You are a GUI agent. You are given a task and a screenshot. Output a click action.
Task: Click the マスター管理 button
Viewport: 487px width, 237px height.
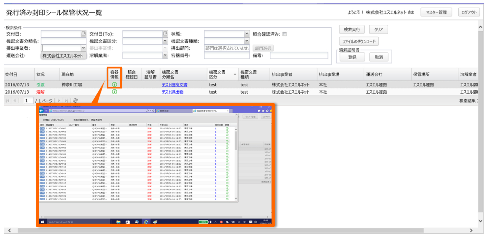point(436,12)
